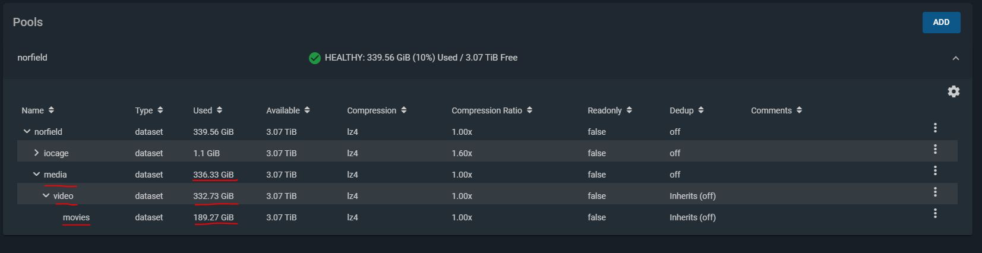Open three-dot menu for media dataset
This screenshot has width=982, height=253.
pos(935,170)
